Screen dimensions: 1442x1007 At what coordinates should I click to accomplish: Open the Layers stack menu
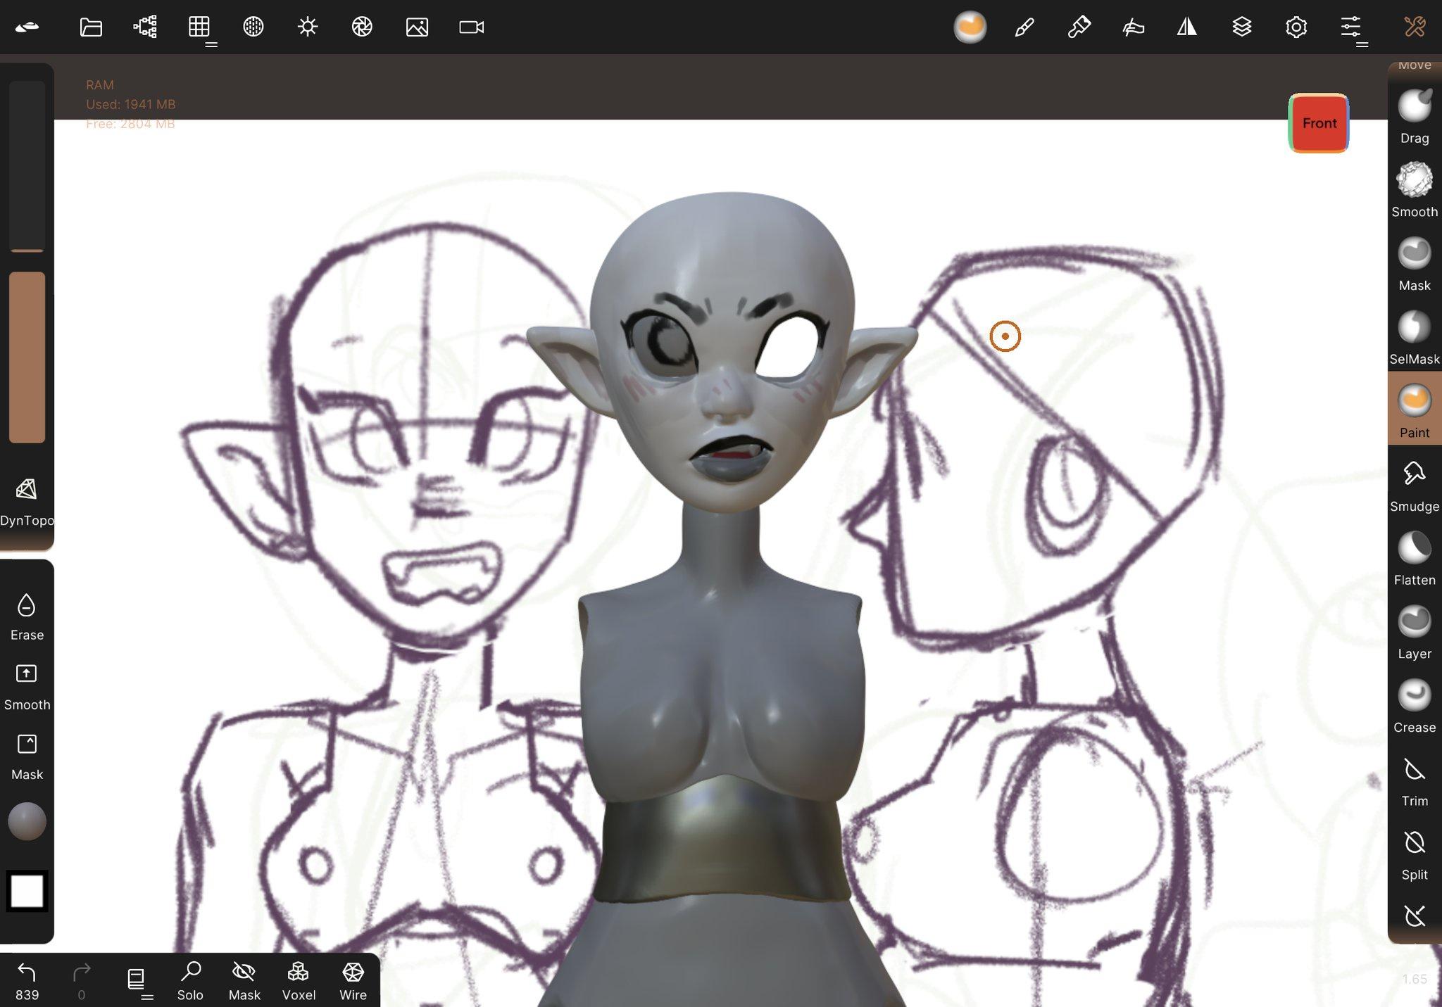click(1242, 27)
